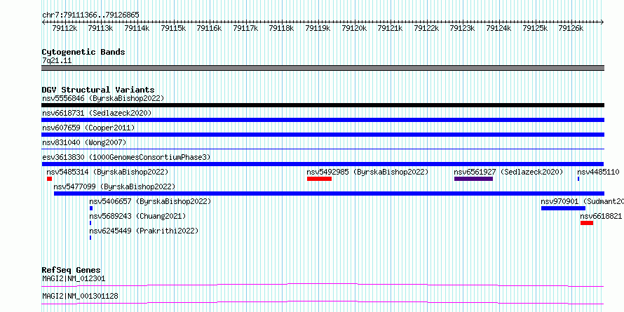Click the 79118k ruler position
The height and width of the screenshot is (312, 624).
pos(281,28)
